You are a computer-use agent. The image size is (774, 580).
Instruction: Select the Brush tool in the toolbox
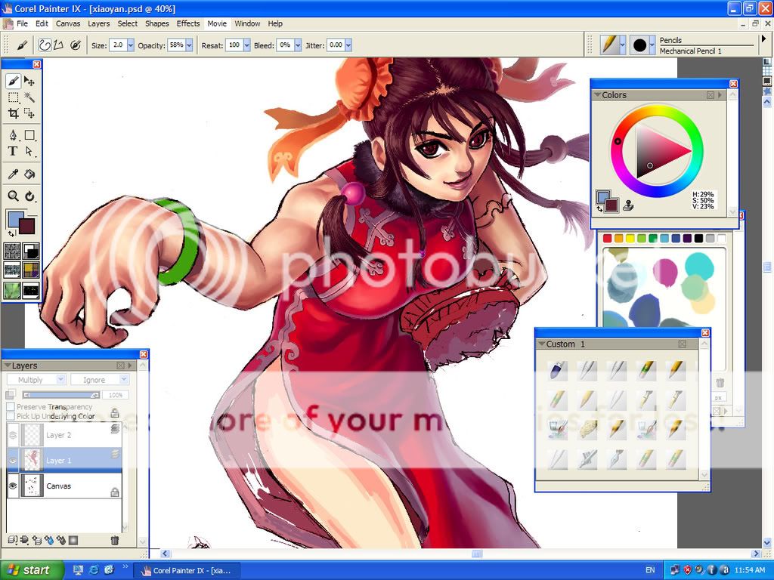pos(14,81)
